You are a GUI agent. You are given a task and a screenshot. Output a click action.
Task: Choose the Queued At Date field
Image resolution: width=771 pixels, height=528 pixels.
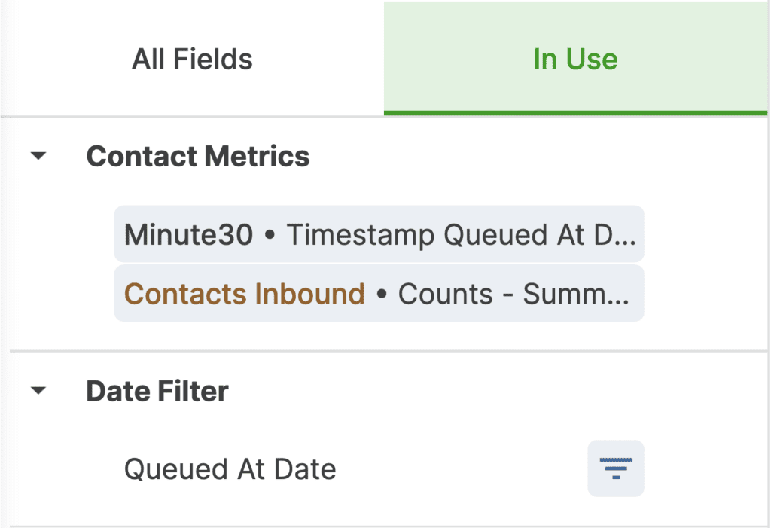click(x=230, y=468)
